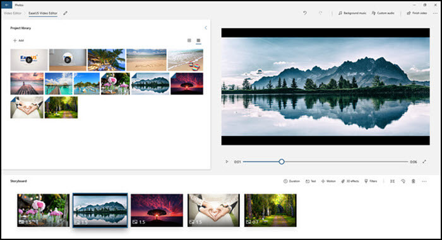Viewport: 442px width, 240px height.
Task: Select the pier sunset photo in library
Action: (27, 84)
